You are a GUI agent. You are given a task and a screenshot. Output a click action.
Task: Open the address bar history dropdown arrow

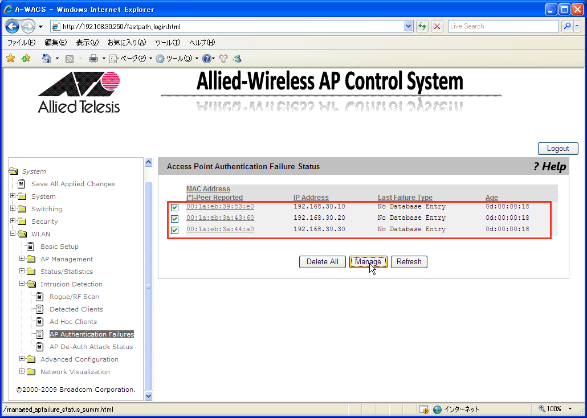coord(409,27)
